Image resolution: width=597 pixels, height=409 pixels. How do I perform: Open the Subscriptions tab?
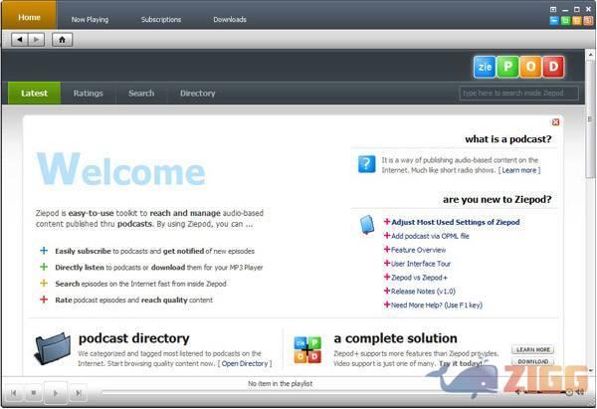[161, 19]
